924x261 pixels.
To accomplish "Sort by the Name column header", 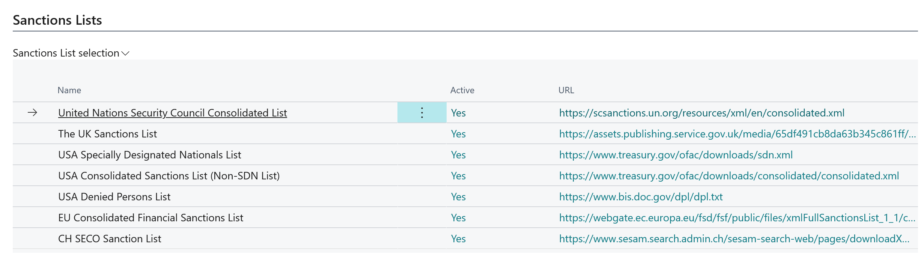I will click(x=69, y=90).
